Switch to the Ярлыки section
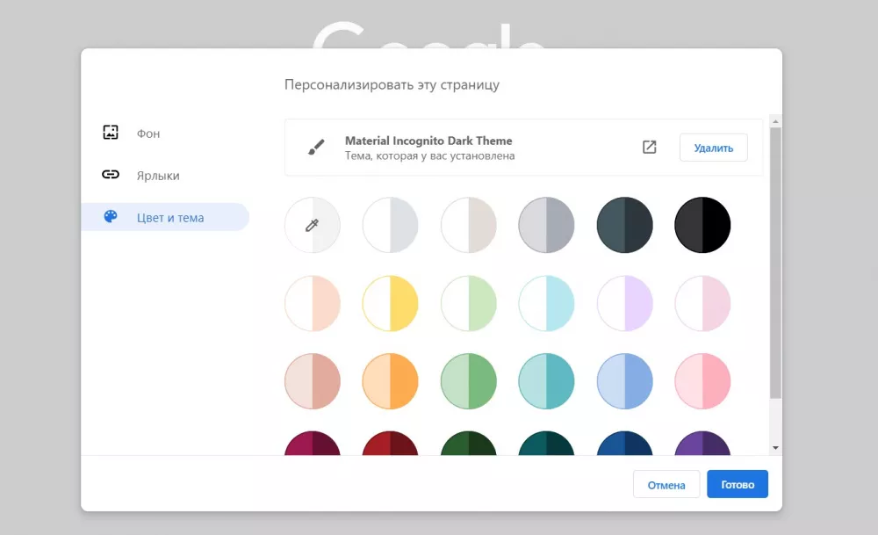 158,176
